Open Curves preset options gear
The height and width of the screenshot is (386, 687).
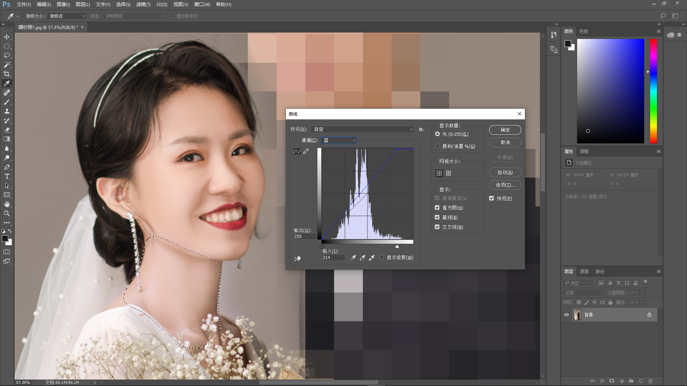(x=422, y=129)
